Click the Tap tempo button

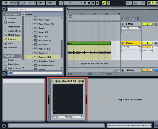click(x=5, y=3)
